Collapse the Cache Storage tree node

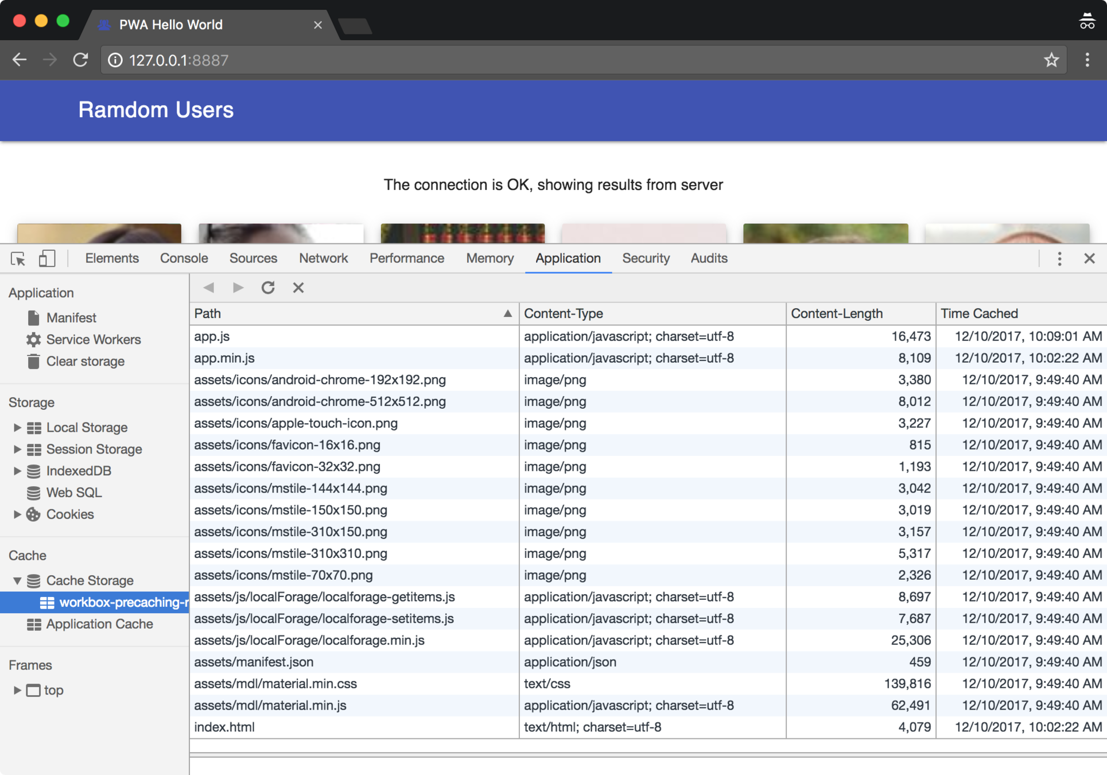point(17,580)
